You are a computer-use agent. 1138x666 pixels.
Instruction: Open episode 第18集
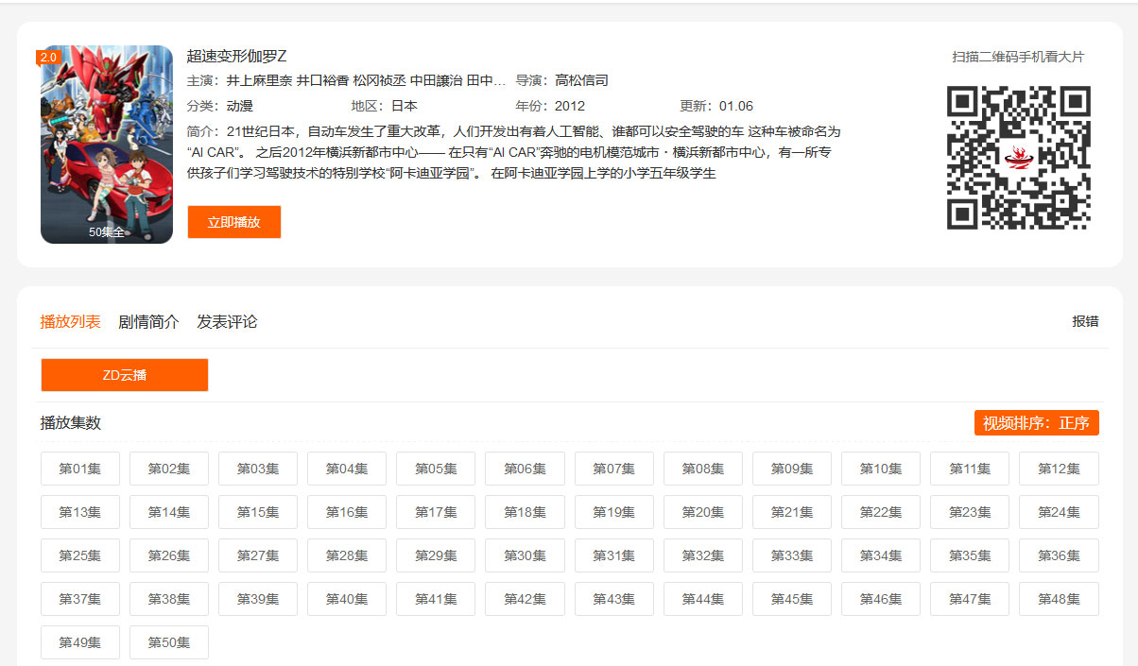525,512
